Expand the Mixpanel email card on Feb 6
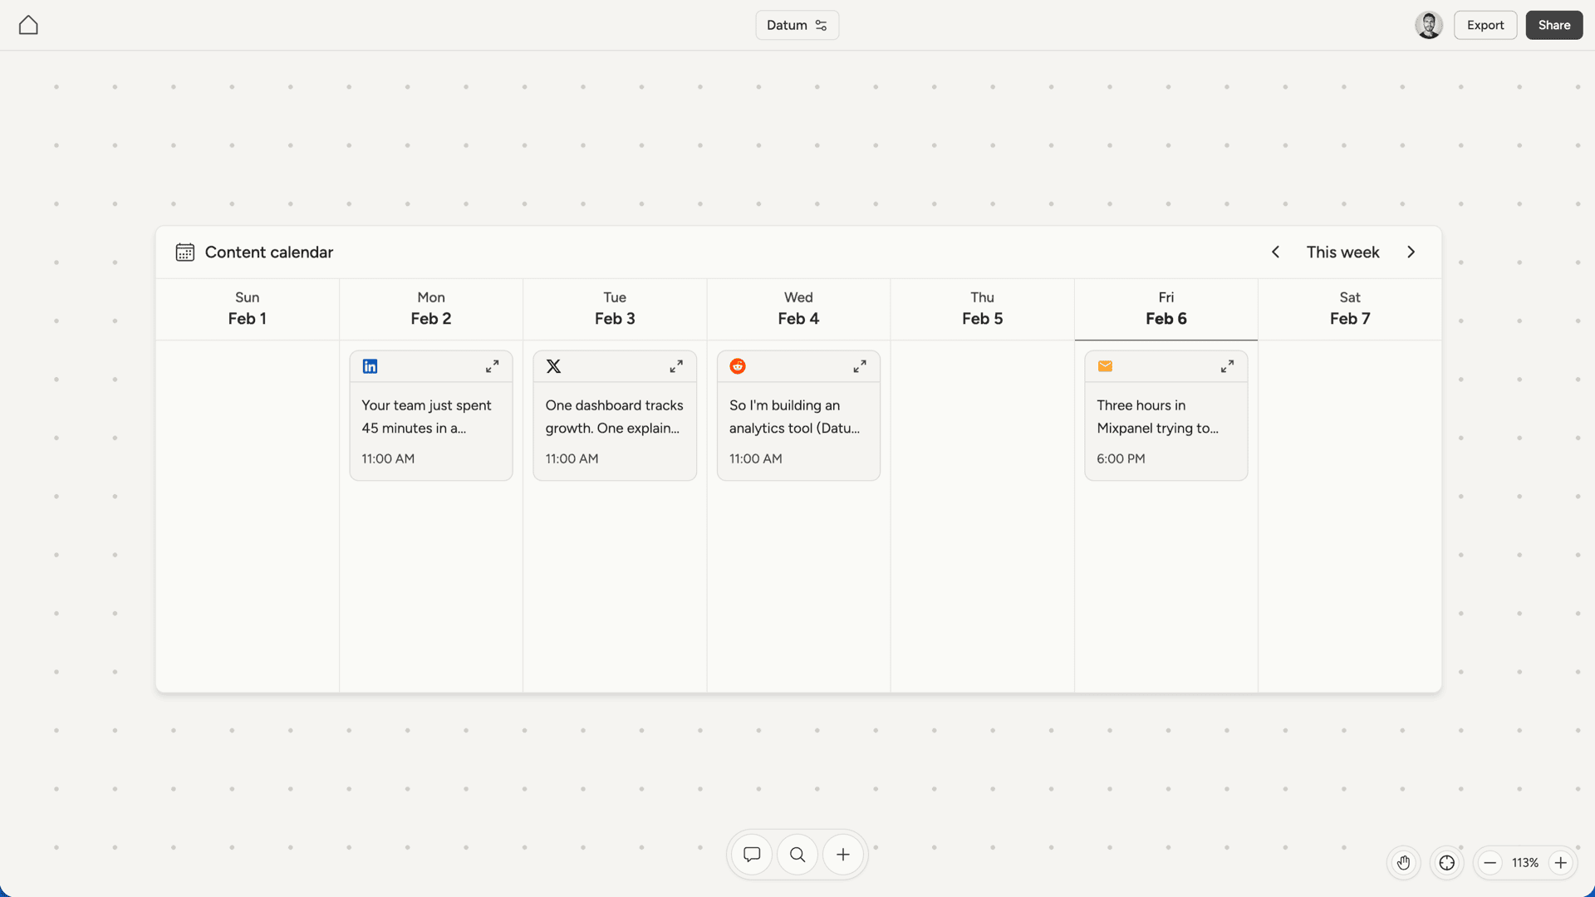This screenshot has height=897, width=1595. (x=1227, y=366)
